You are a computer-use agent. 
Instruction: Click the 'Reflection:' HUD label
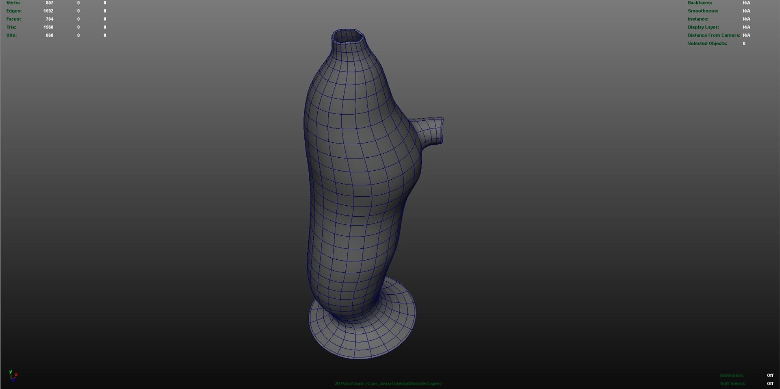click(732, 376)
